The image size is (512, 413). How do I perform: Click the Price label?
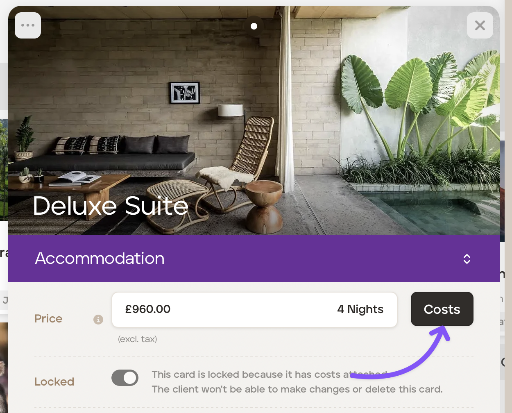tap(48, 319)
